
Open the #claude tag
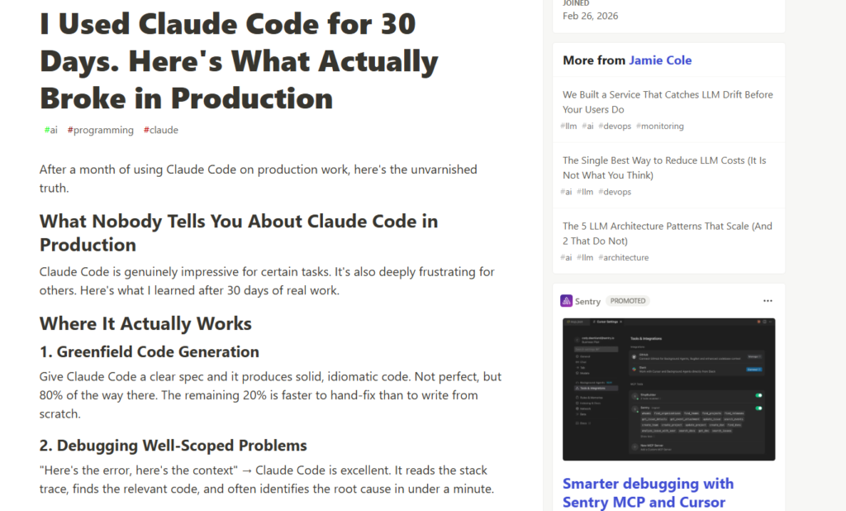pyautogui.click(x=161, y=130)
